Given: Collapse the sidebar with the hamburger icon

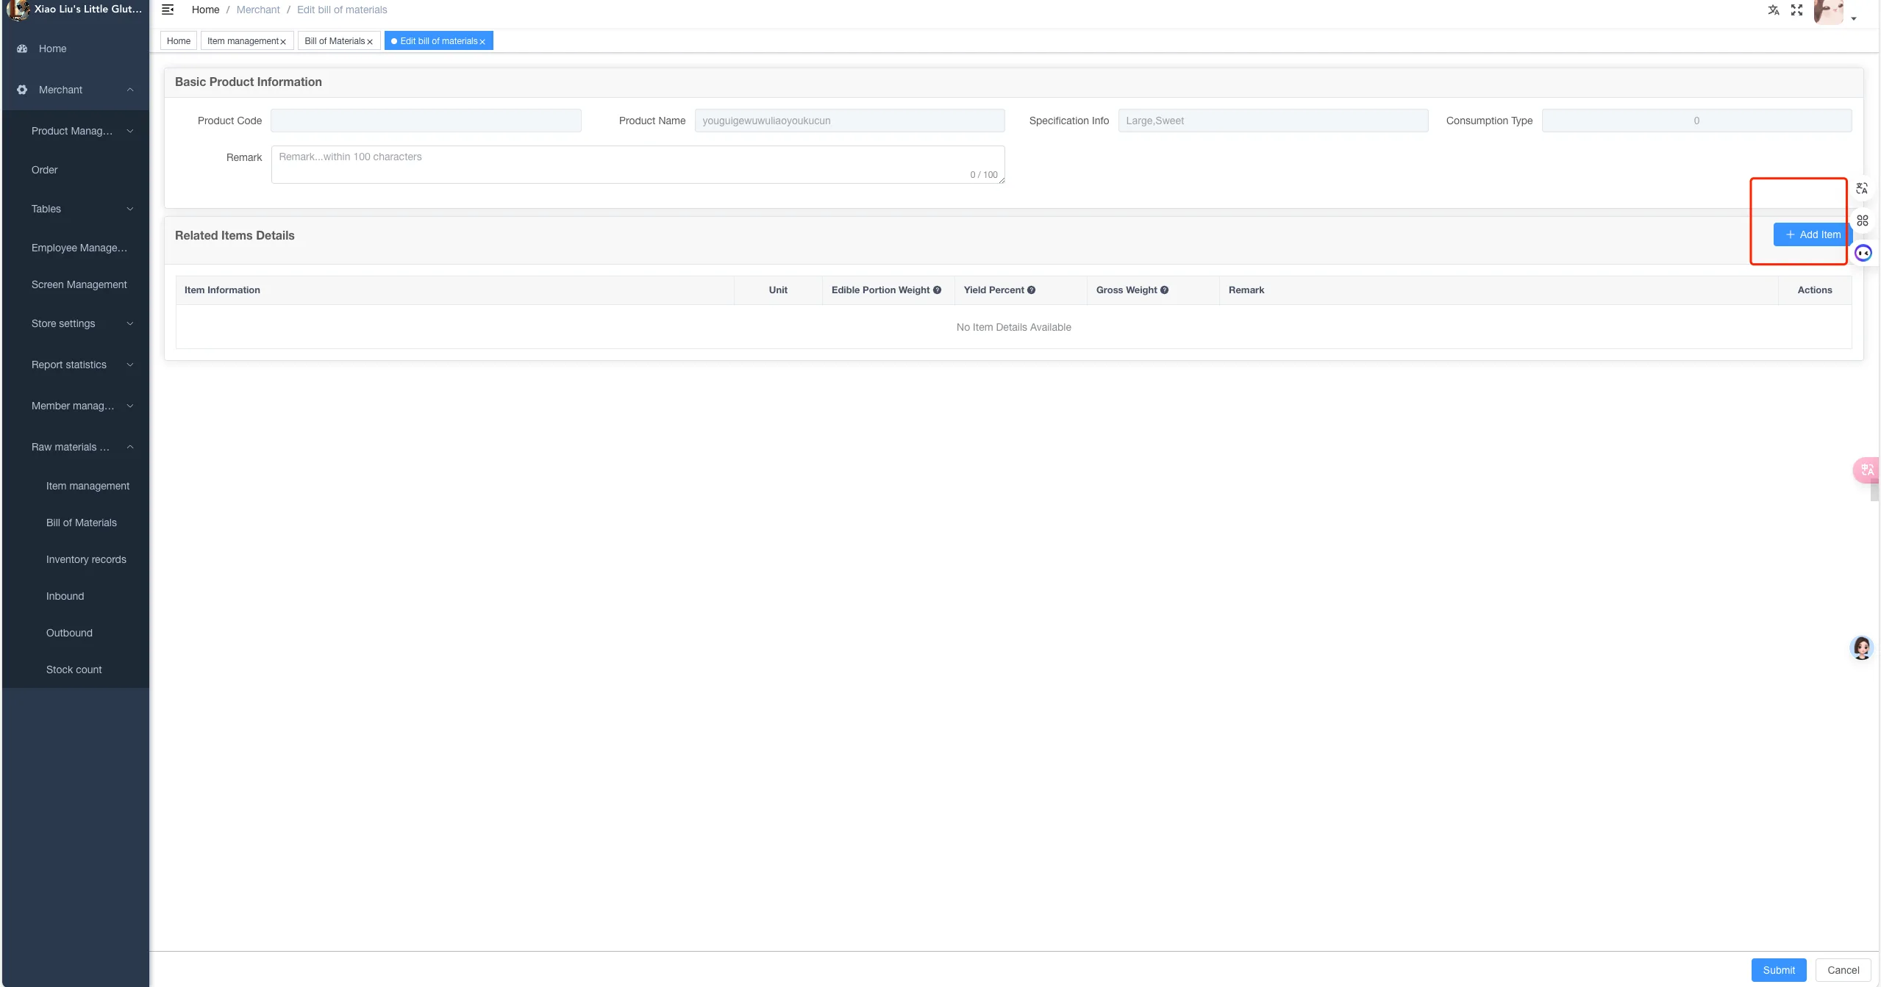Looking at the screenshot, I should (168, 10).
